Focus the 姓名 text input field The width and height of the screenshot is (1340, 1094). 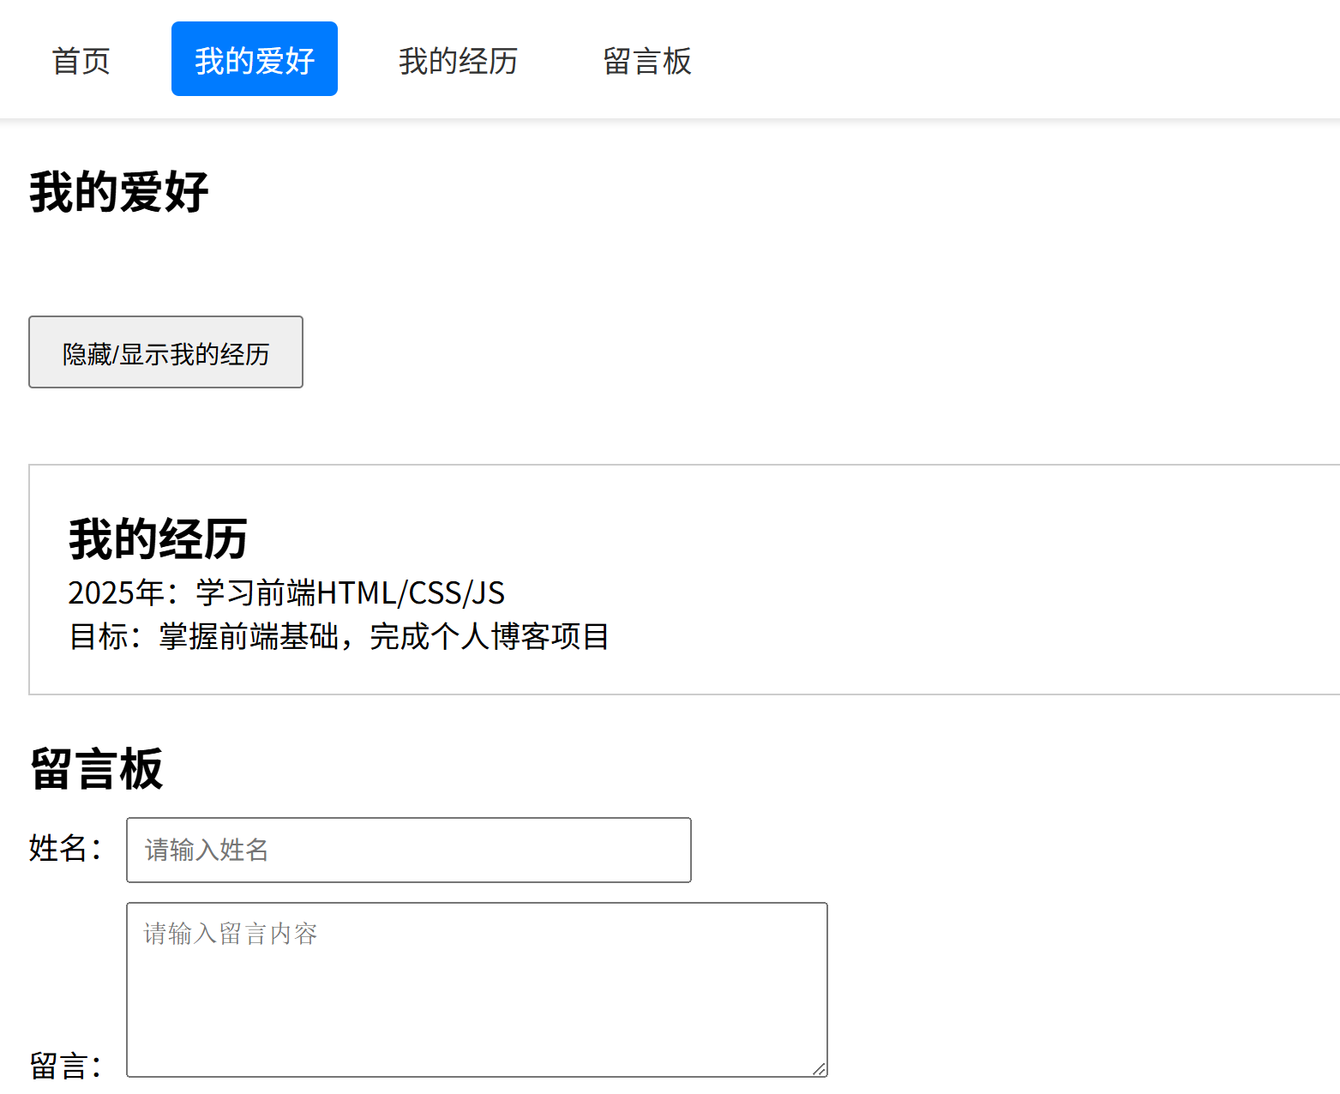tap(408, 850)
